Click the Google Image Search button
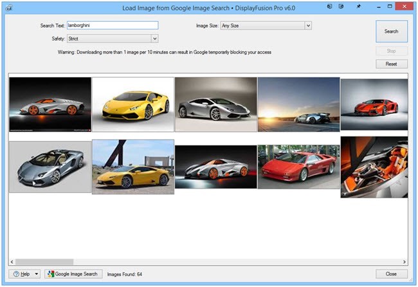Viewport: 418px width, 287px height. (73, 274)
